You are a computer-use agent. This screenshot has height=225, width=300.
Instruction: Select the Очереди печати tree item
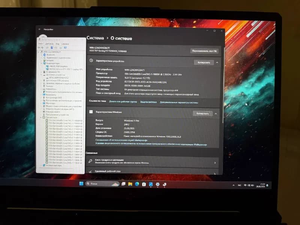tap(53, 112)
